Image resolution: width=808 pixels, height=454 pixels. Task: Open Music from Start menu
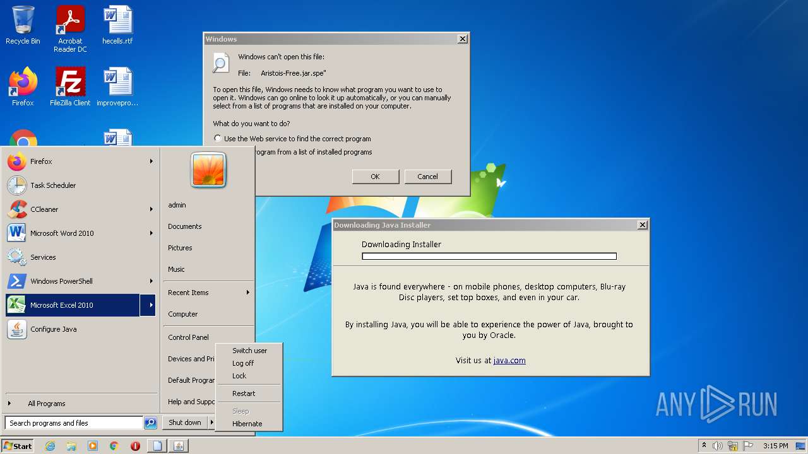[x=176, y=269]
